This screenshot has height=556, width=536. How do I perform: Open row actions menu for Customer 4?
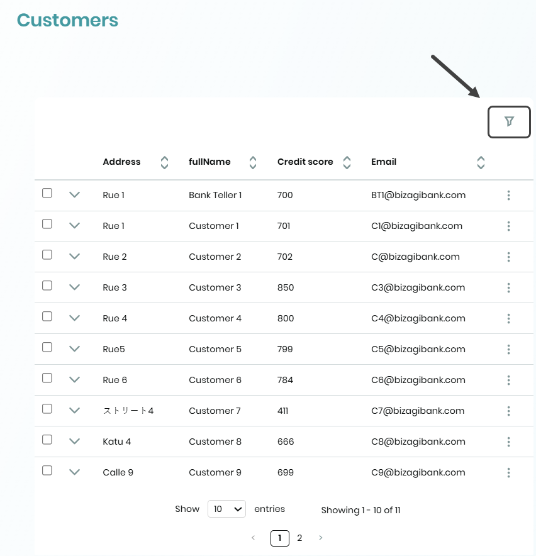(x=508, y=318)
